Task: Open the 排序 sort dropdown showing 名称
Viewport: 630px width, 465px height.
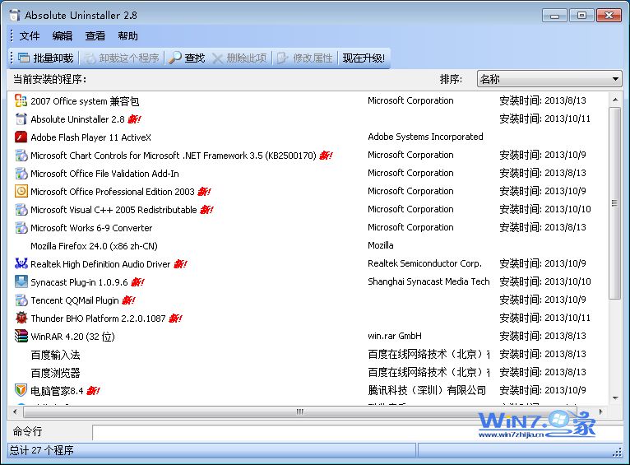Action: pyautogui.click(x=549, y=79)
